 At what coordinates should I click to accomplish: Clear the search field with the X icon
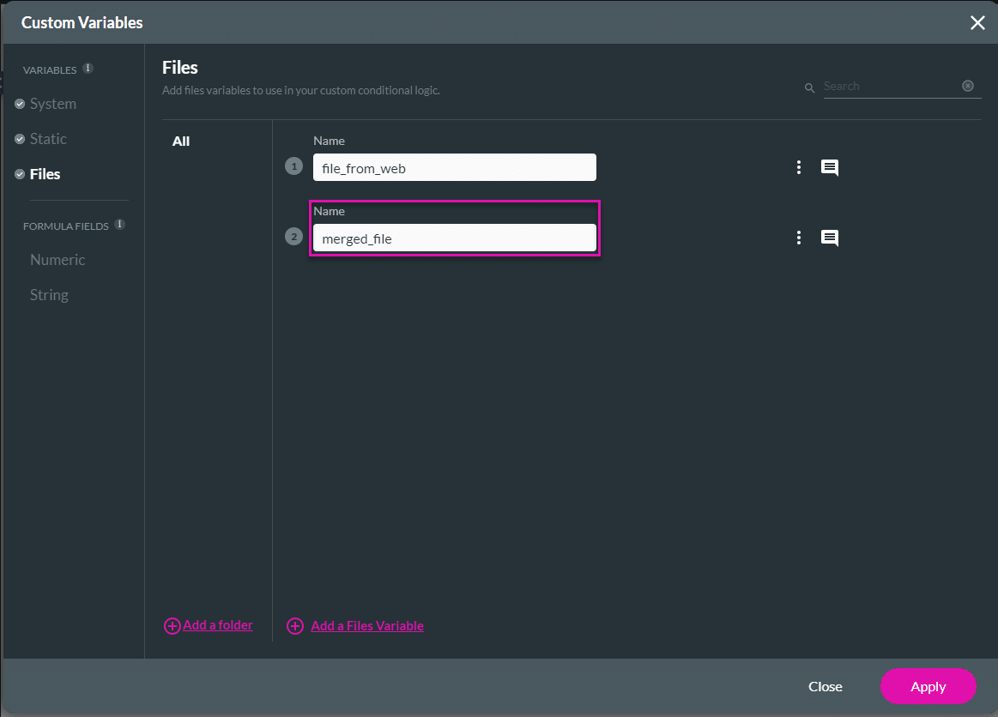967,86
